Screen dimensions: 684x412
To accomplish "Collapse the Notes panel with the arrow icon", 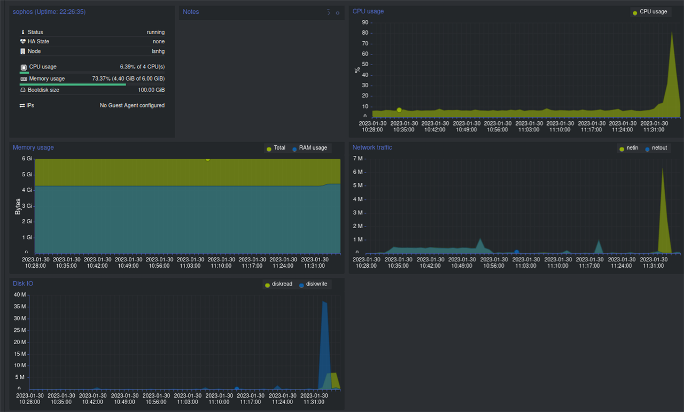I will (x=329, y=12).
